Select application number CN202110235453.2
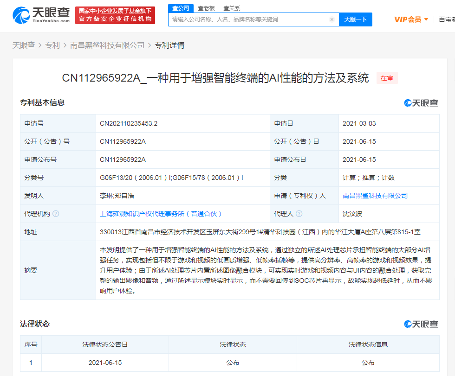Viewport: 455px width, 376px height. click(x=129, y=123)
